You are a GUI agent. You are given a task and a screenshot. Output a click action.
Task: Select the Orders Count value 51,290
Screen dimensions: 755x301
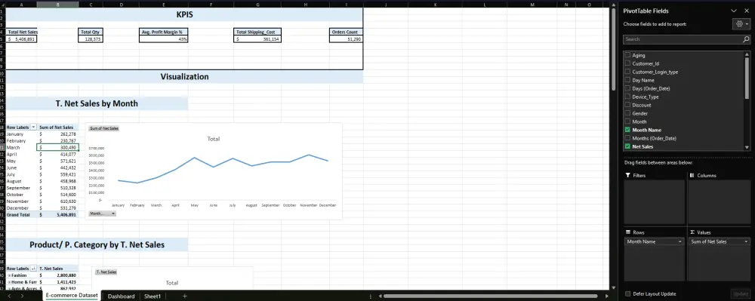pyautogui.click(x=347, y=39)
